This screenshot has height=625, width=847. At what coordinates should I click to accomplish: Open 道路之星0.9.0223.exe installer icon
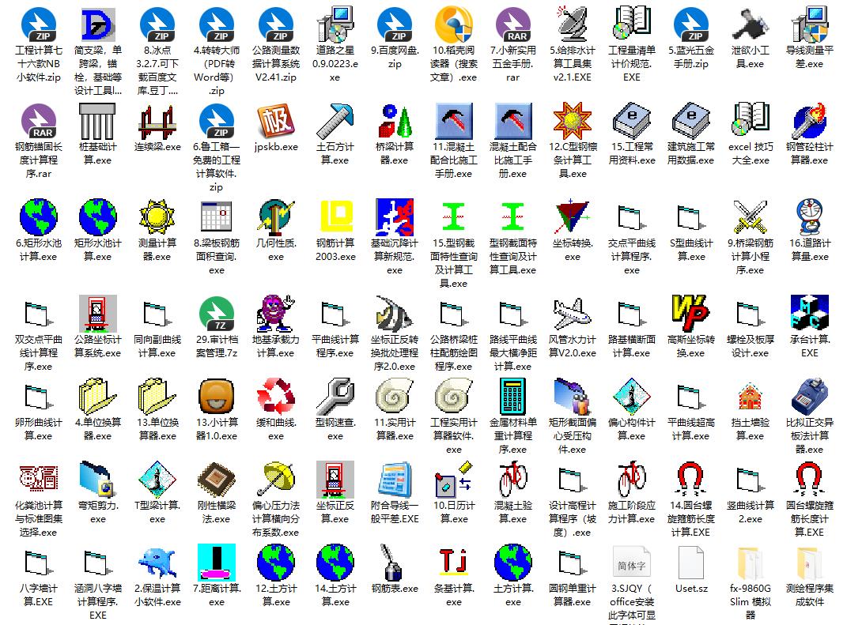point(335,24)
